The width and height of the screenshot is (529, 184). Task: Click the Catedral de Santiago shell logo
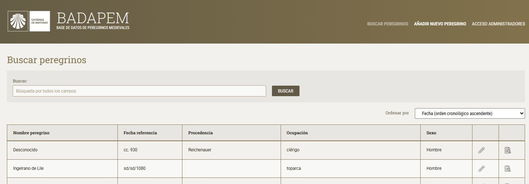tap(29, 21)
